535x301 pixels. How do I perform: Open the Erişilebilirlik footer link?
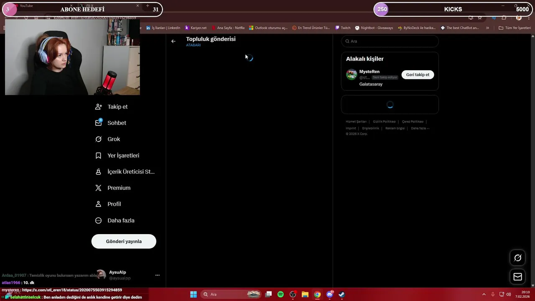[370, 128]
